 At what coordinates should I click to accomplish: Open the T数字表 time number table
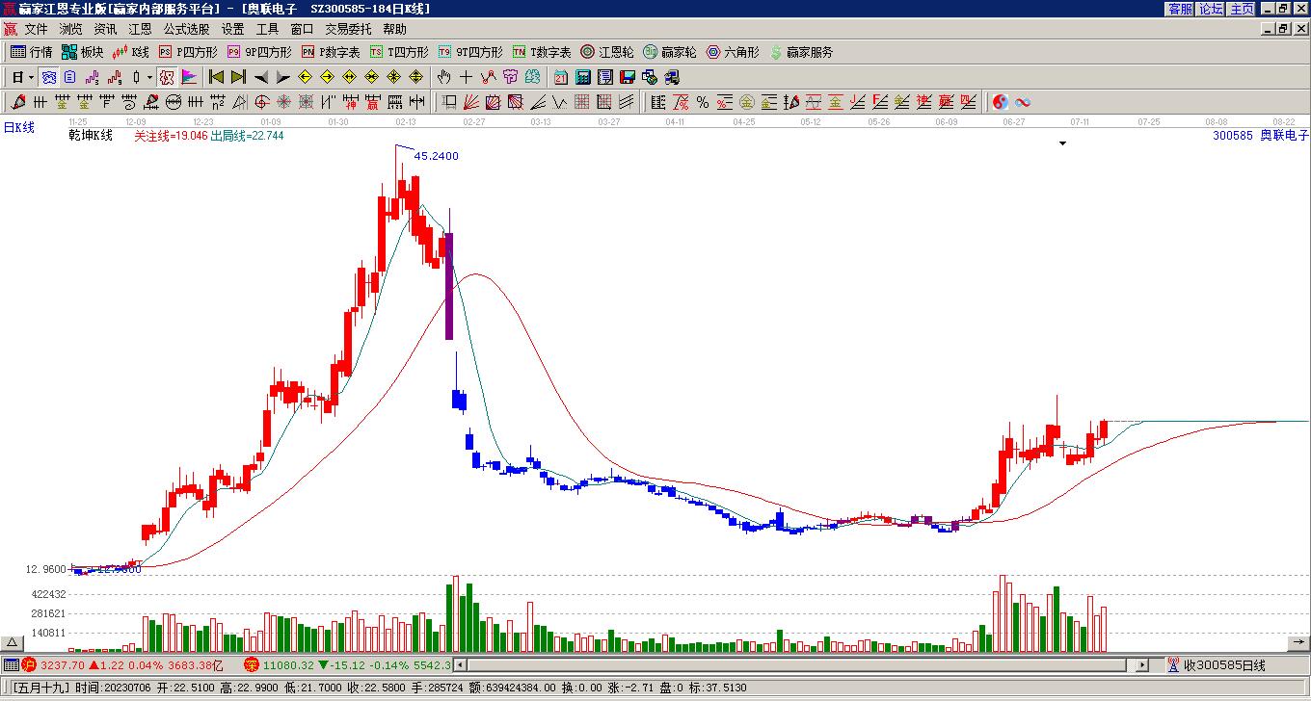(542, 52)
